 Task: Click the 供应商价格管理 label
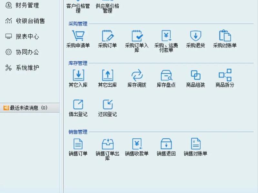(x=107, y=8)
